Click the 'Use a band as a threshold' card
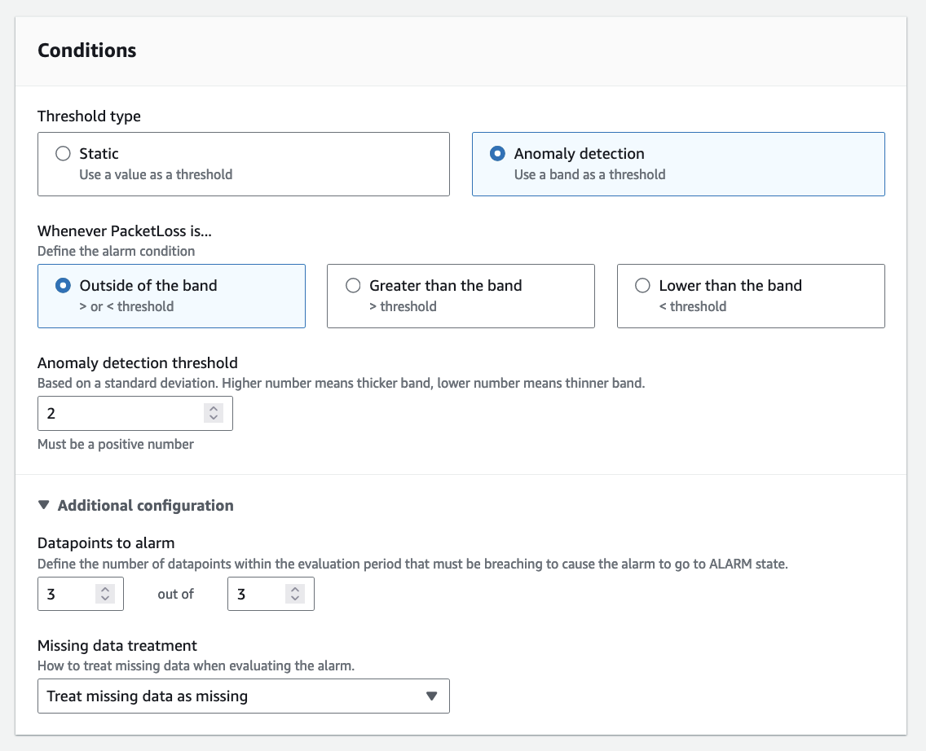The width and height of the screenshot is (926, 751). click(x=678, y=174)
